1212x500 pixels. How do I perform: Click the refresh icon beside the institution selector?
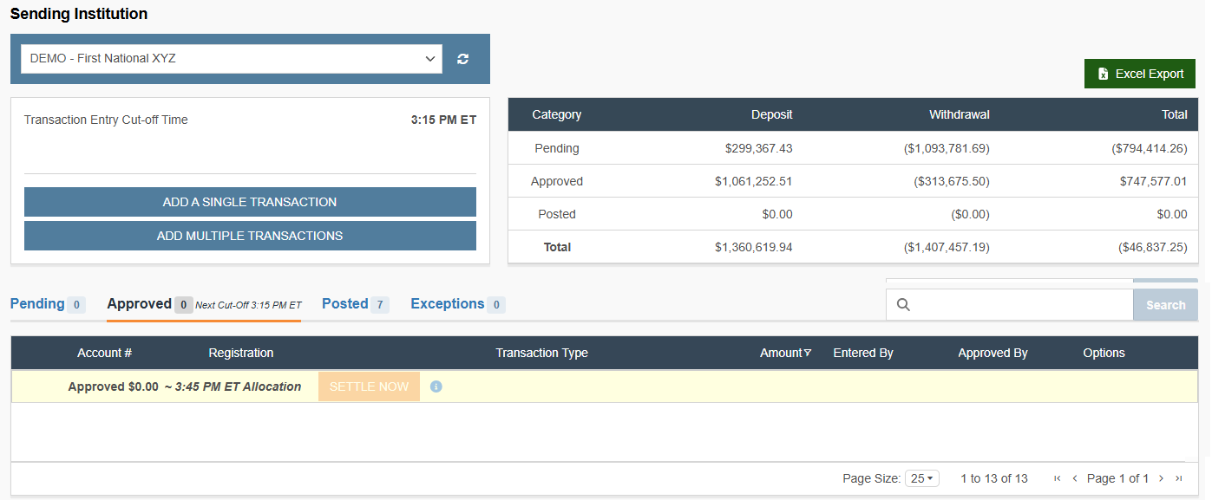pyautogui.click(x=463, y=59)
